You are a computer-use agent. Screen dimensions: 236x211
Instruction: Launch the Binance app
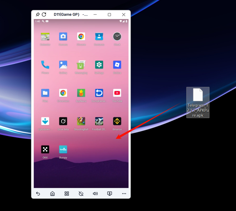pyautogui.click(x=117, y=121)
